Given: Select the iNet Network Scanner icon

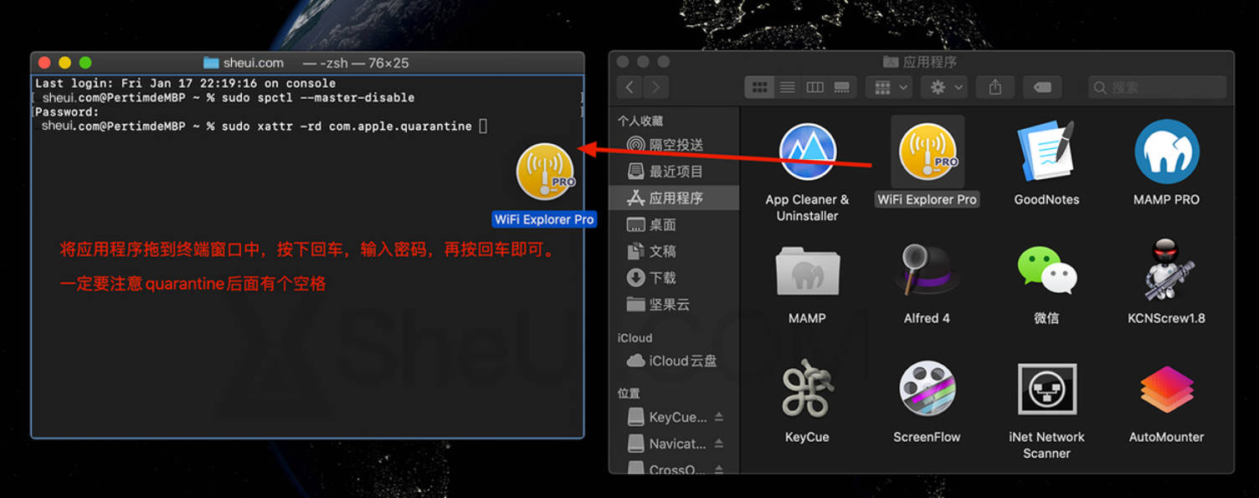Looking at the screenshot, I should click(x=1046, y=389).
